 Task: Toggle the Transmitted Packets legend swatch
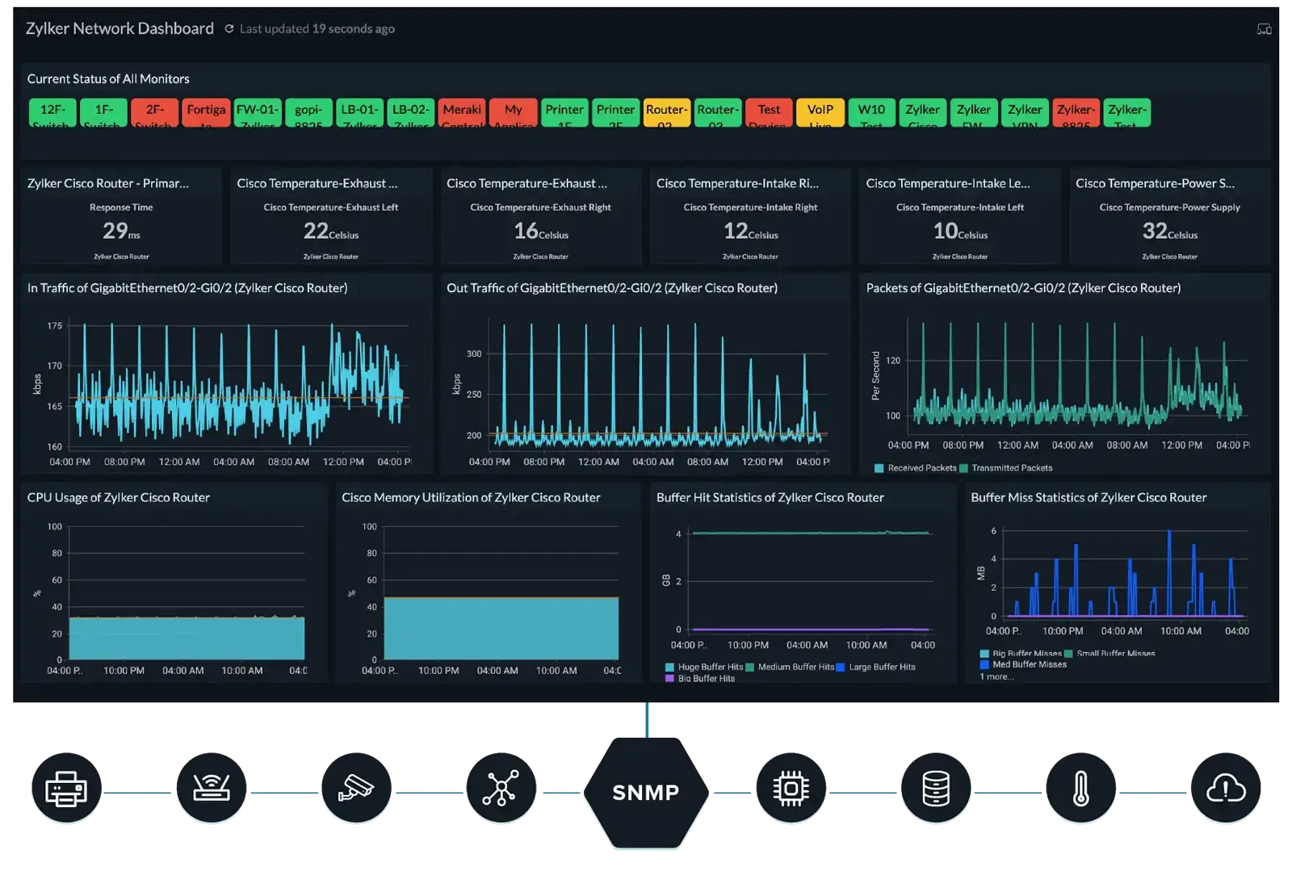(x=963, y=468)
